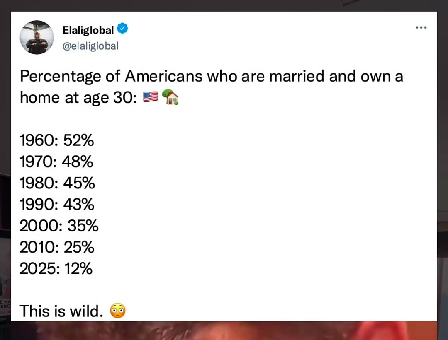The height and width of the screenshot is (340, 448).
Task: Click the American flag emoji
Action: (x=150, y=97)
